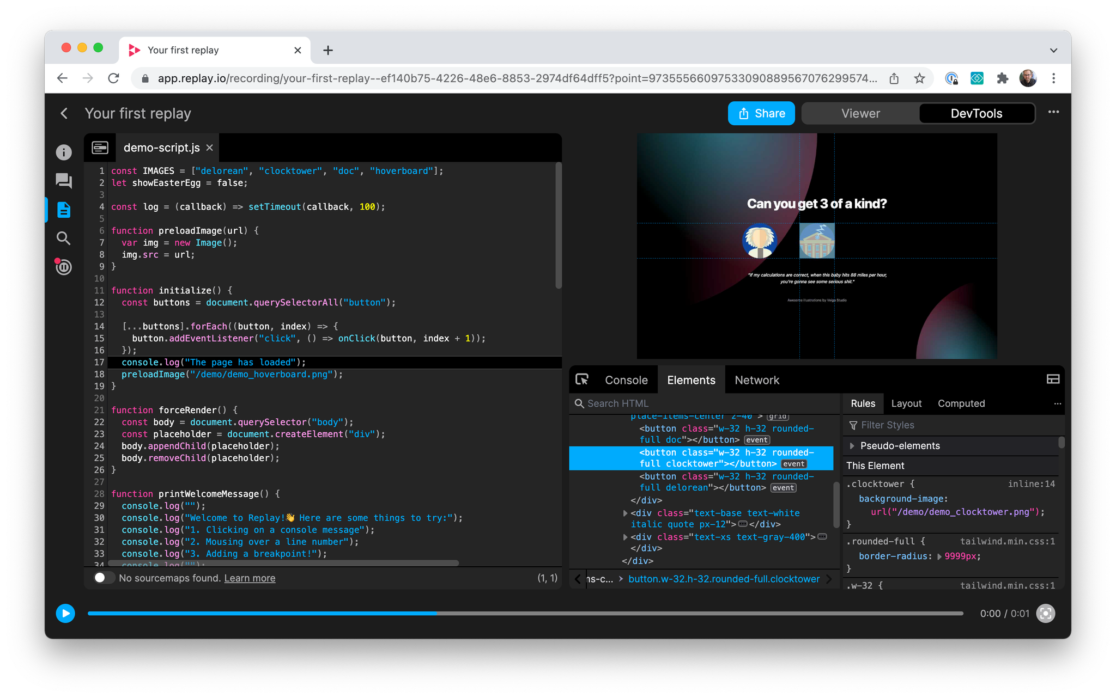Screen dimensions: 1116x698
Task: Expand the 'text-base text-white italic quote' div node
Action: click(x=625, y=513)
